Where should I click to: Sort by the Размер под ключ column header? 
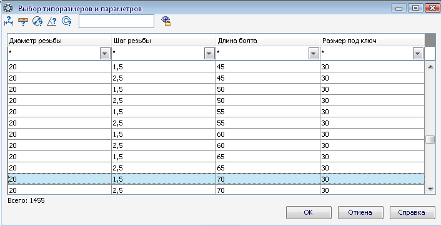372,41
